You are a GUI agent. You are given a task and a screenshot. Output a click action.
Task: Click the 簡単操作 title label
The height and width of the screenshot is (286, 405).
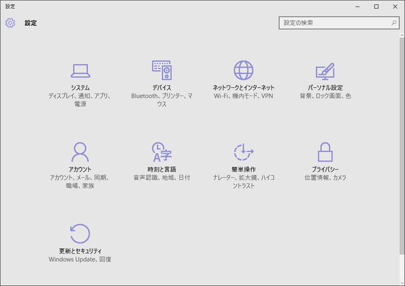coord(244,169)
